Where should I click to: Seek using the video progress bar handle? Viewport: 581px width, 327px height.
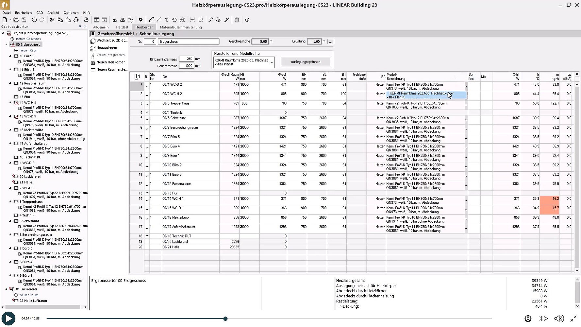click(225, 318)
